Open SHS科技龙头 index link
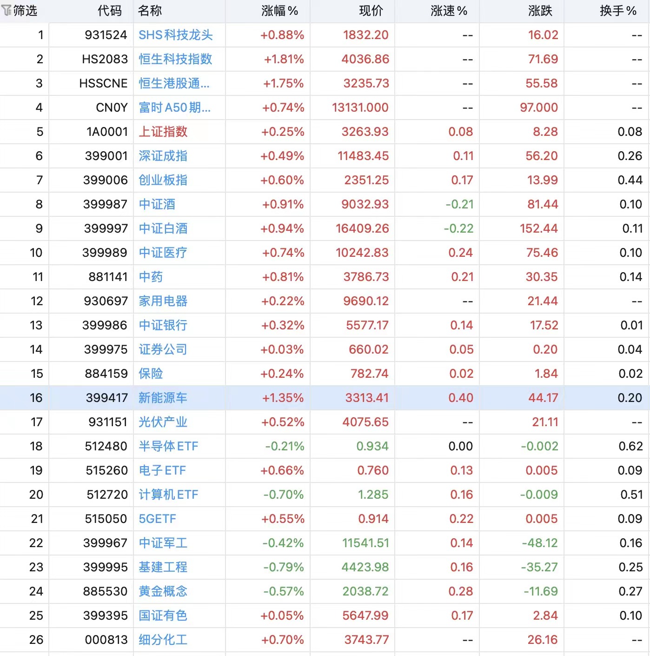This screenshot has width=650, height=656. point(176,35)
